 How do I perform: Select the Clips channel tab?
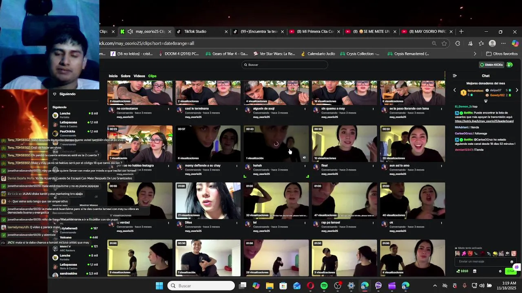click(152, 76)
